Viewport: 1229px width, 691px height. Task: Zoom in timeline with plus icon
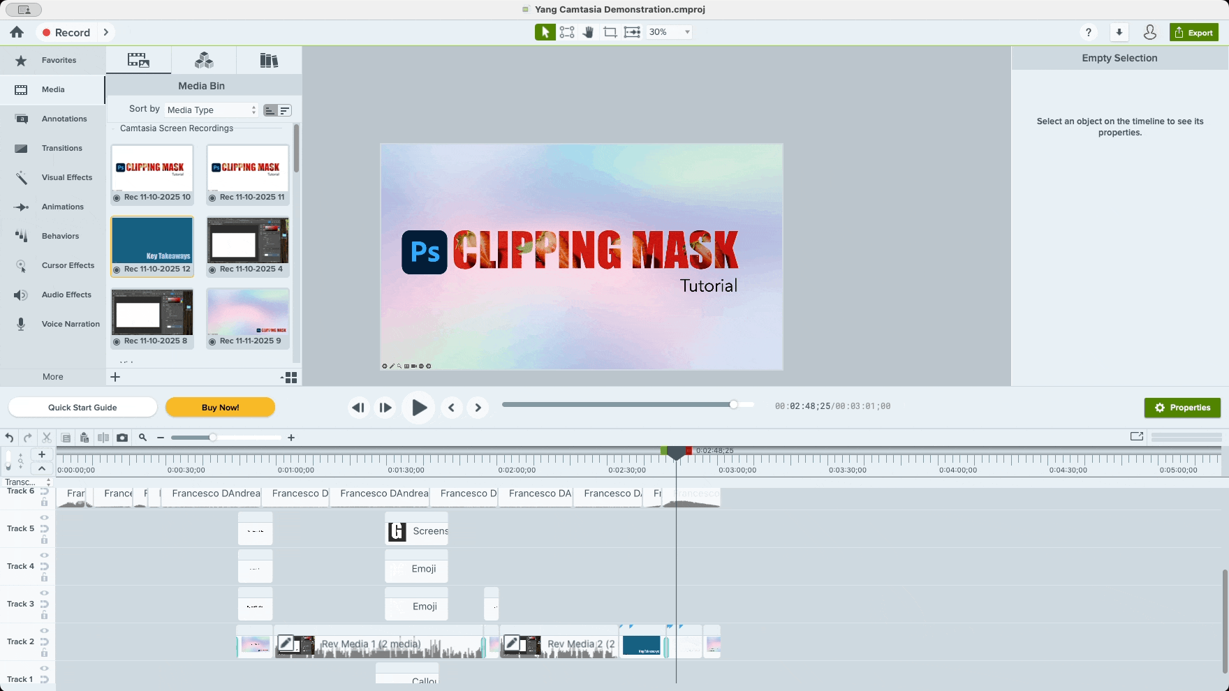pyautogui.click(x=291, y=438)
